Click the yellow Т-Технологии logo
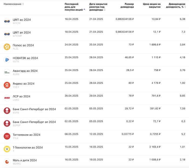The width and height of the screenshot is (189, 168). [x=7, y=149]
